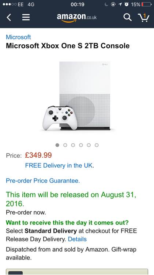Select the sixth image carousel dot
This screenshot has width=154, height=275.
(x=97, y=145)
